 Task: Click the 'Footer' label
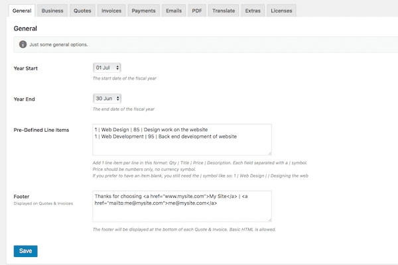21,197
